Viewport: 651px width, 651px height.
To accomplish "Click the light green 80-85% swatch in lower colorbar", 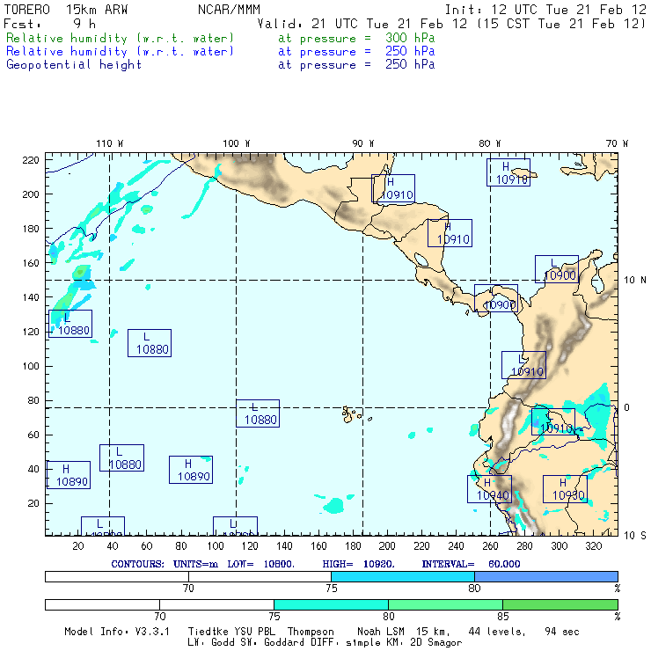I will coord(445,604).
